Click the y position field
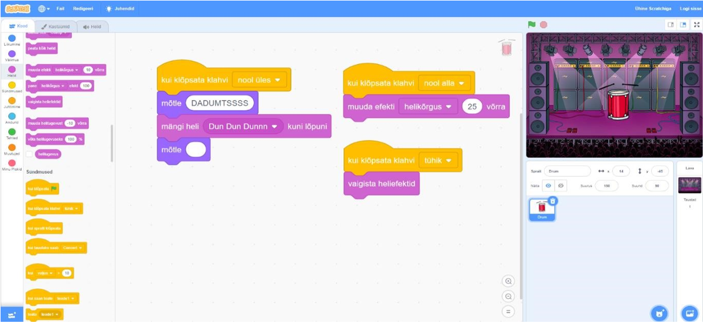 click(x=659, y=171)
